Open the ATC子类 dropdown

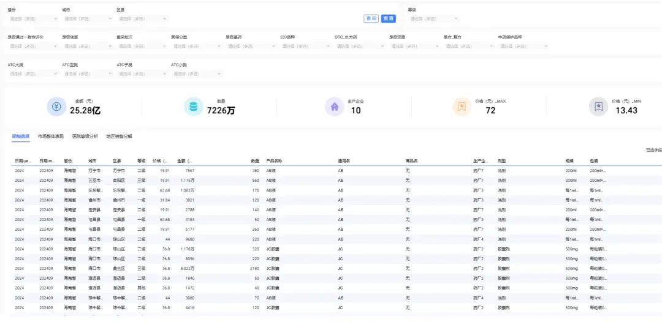point(142,73)
